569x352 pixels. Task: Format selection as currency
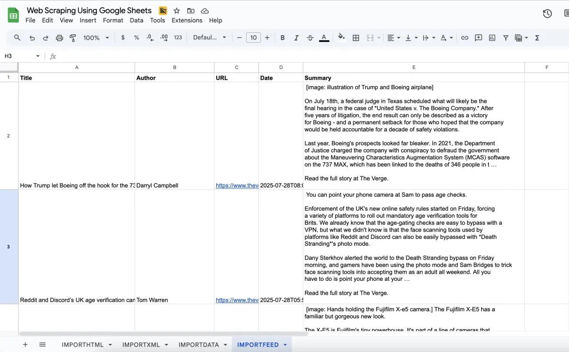click(x=123, y=37)
